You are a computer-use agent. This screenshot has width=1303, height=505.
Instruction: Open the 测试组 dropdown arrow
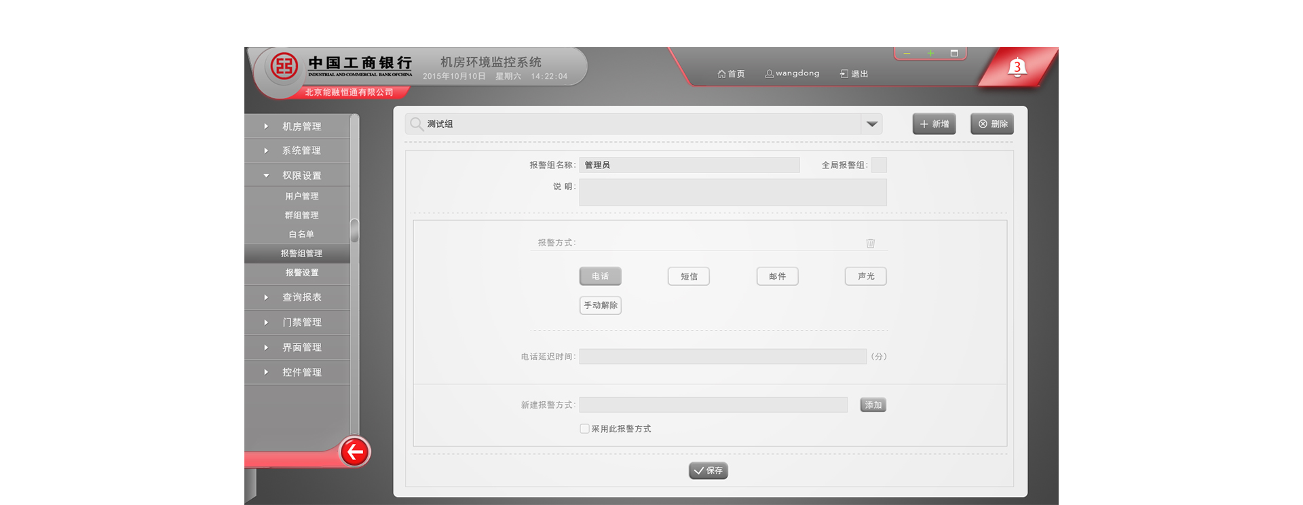click(872, 124)
